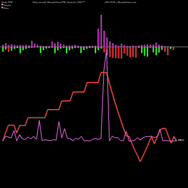Click the purple Volume legend swatch
Image resolution: width=188 pixels, height=188 pixels.
[x=2, y=5]
